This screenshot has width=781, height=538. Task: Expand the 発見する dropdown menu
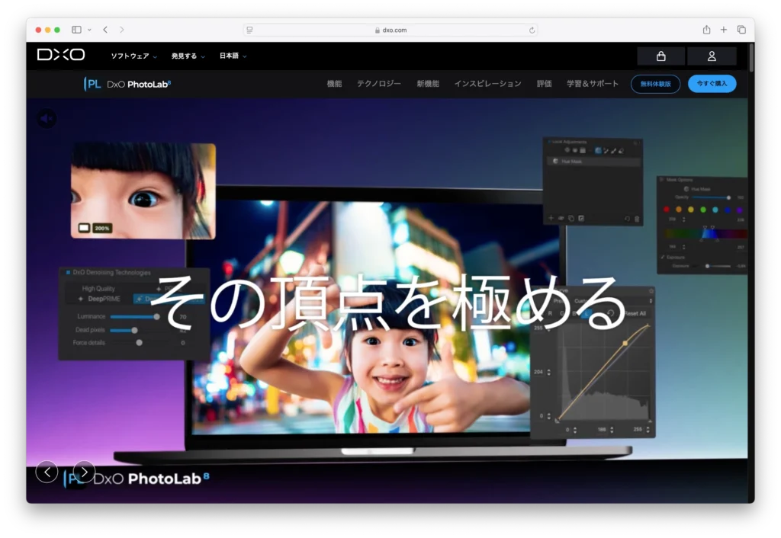(x=188, y=56)
